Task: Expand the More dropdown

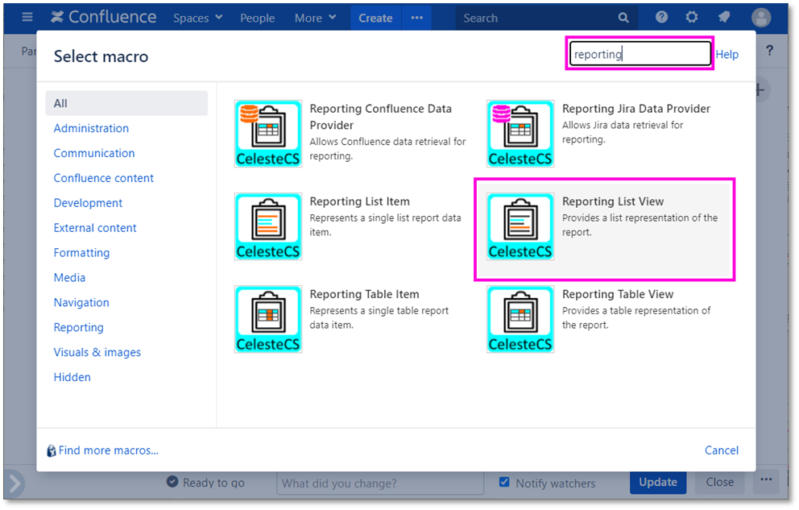Action: (x=316, y=18)
